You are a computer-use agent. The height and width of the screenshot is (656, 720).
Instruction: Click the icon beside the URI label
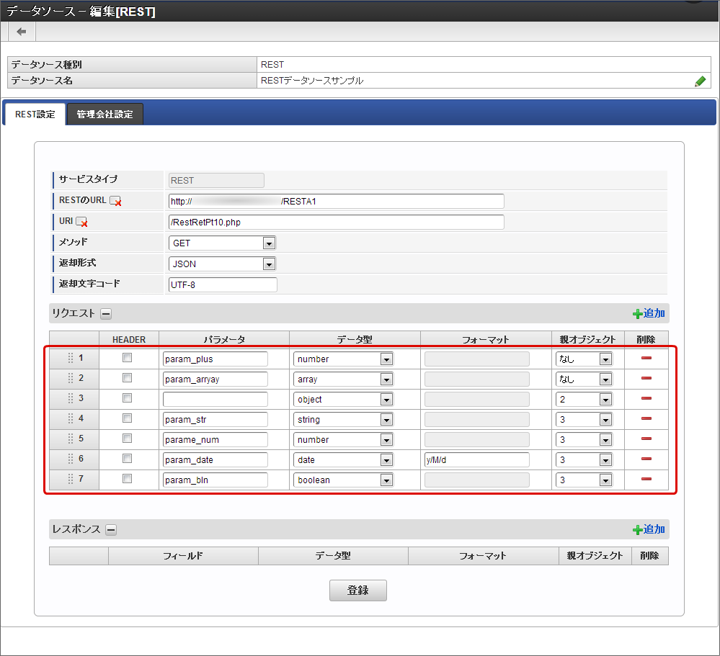[x=81, y=223]
